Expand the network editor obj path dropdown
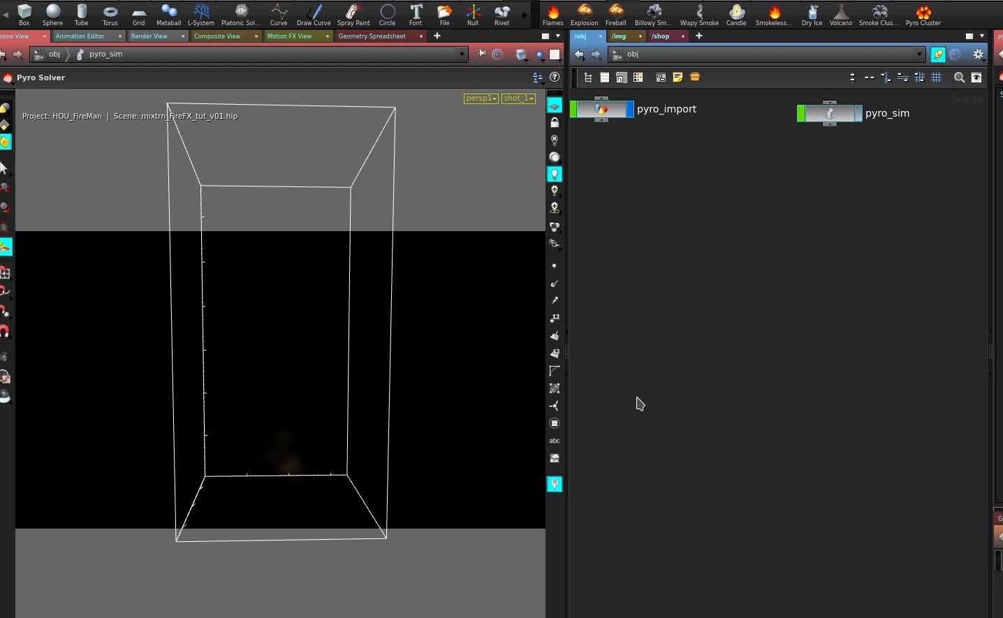 pos(918,54)
